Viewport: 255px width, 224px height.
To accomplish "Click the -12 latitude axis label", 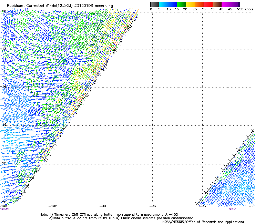I will 3,49.
